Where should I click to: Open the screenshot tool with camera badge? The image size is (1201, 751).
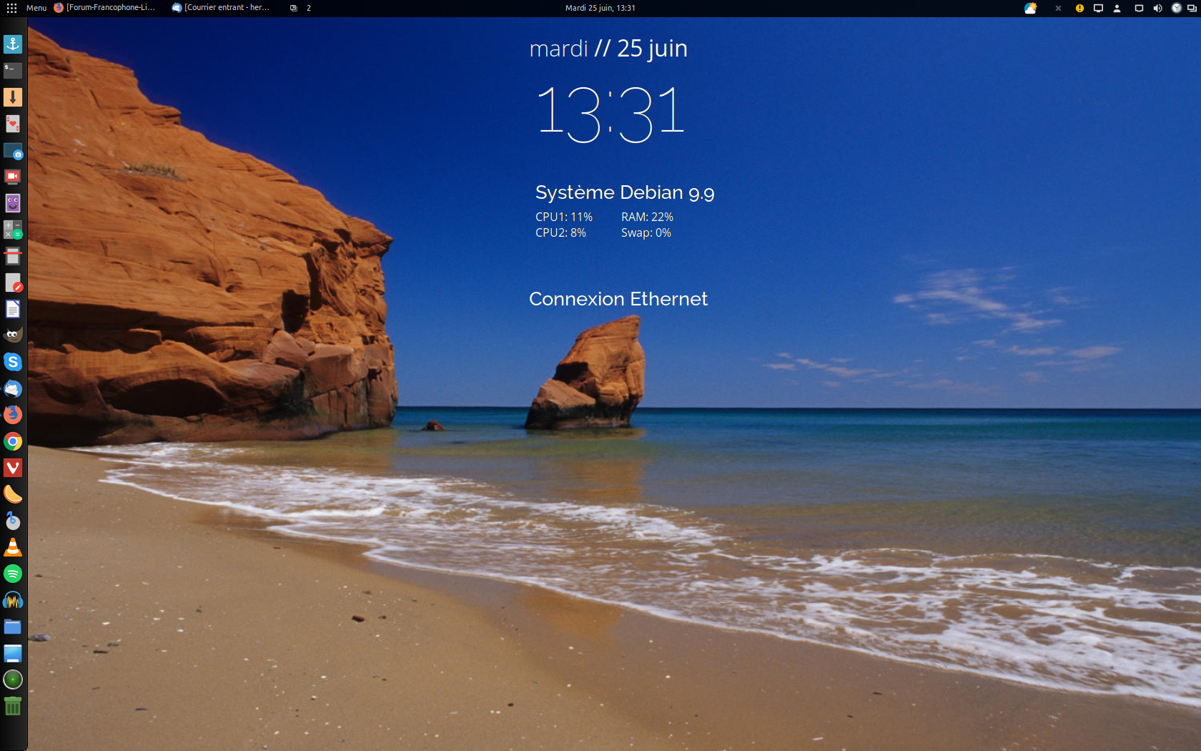click(x=13, y=150)
